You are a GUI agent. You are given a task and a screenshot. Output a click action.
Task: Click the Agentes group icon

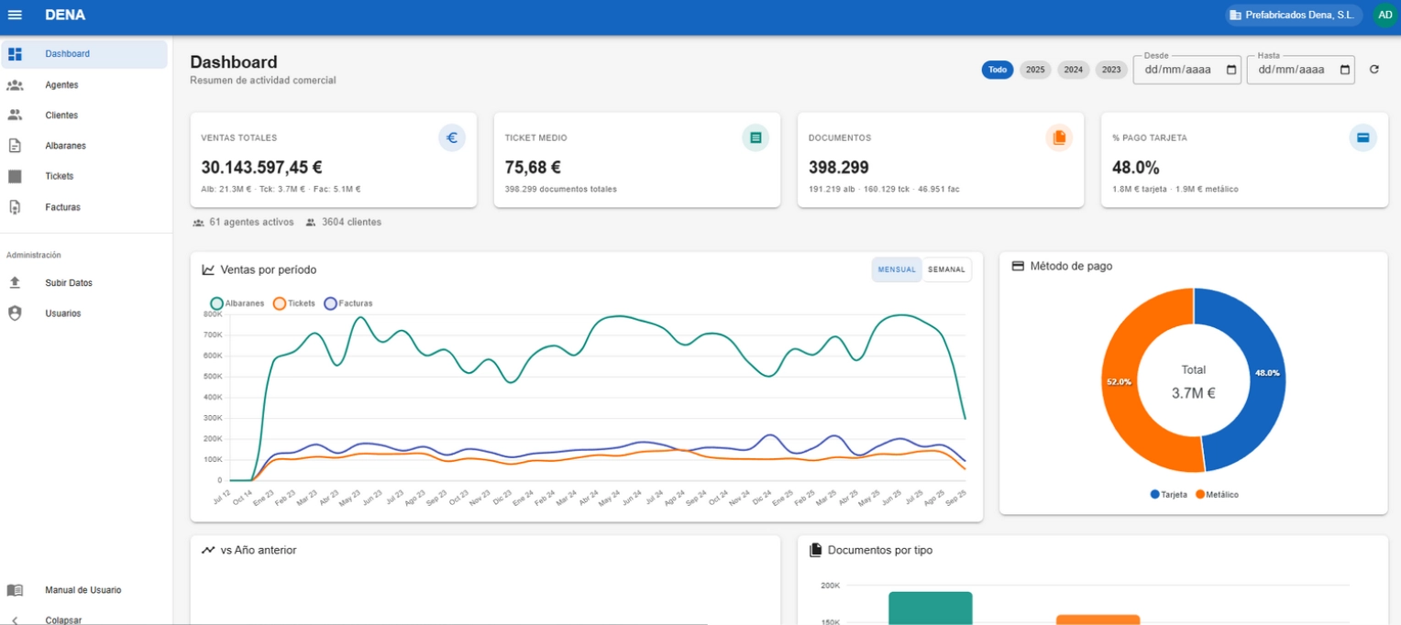click(15, 85)
